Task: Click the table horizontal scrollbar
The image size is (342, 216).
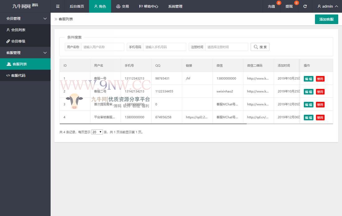Action: tap(153, 124)
